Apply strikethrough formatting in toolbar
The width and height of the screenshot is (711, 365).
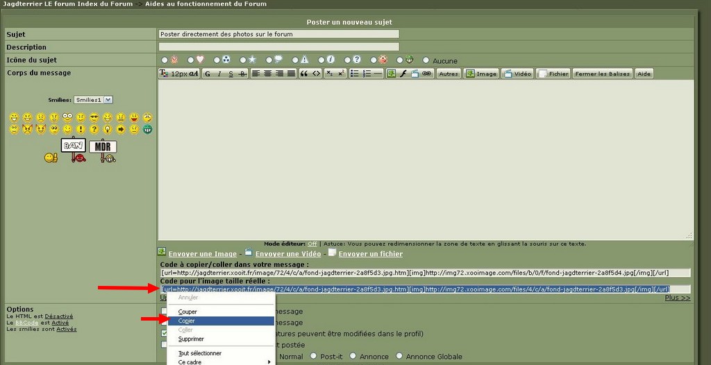tap(242, 74)
